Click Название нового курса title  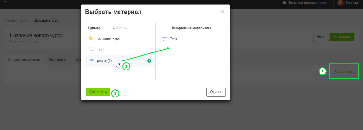(36, 36)
